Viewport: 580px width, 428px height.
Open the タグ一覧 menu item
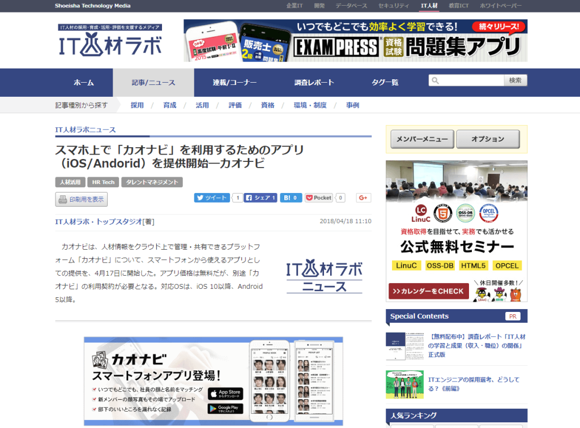click(x=385, y=83)
